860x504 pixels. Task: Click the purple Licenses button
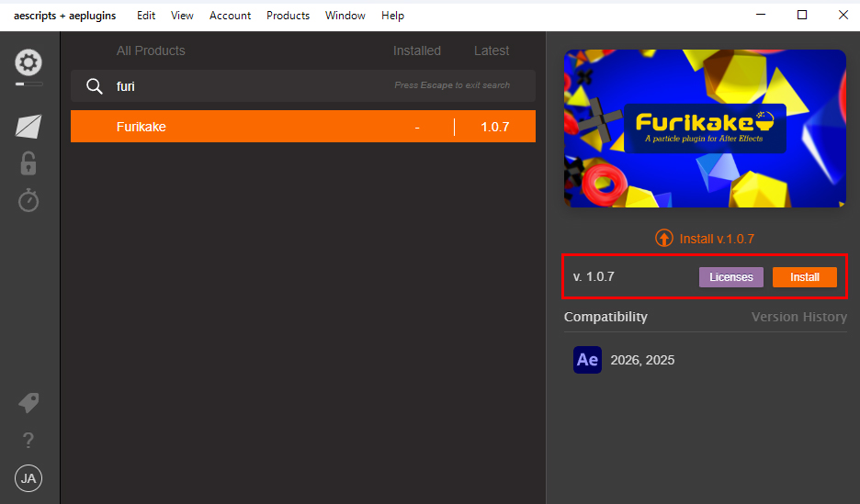(731, 277)
